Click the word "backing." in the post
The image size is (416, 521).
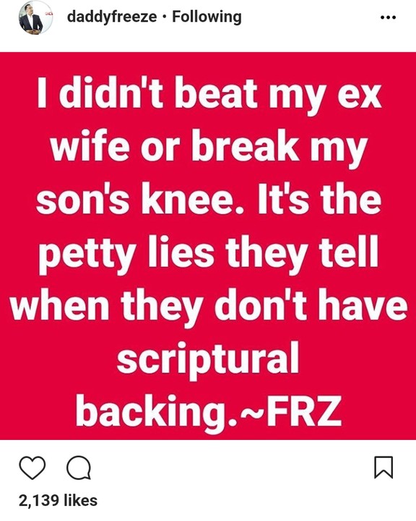click(x=157, y=412)
